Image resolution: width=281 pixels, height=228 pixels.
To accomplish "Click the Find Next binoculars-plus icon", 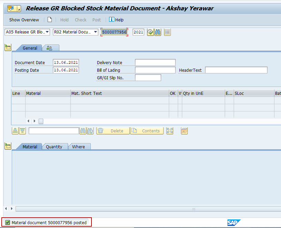I will pyautogui.click(x=90, y=131).
